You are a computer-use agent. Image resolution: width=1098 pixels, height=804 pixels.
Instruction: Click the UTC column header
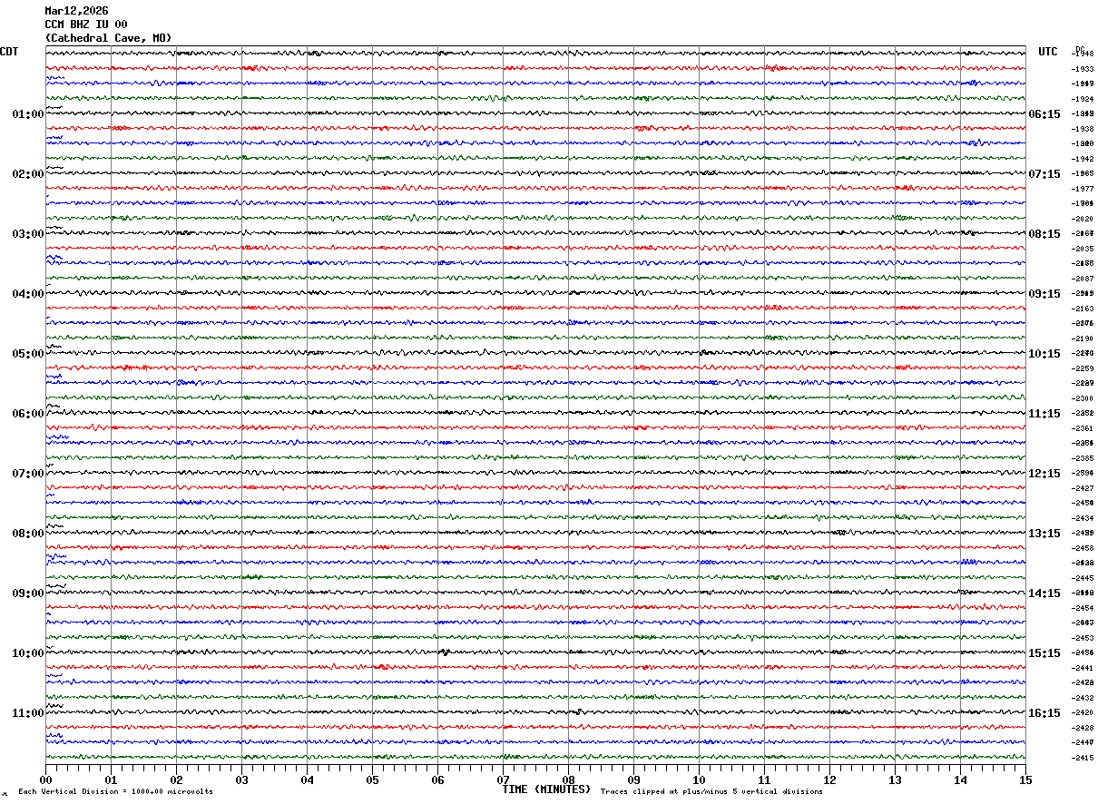pos(1048,52)
